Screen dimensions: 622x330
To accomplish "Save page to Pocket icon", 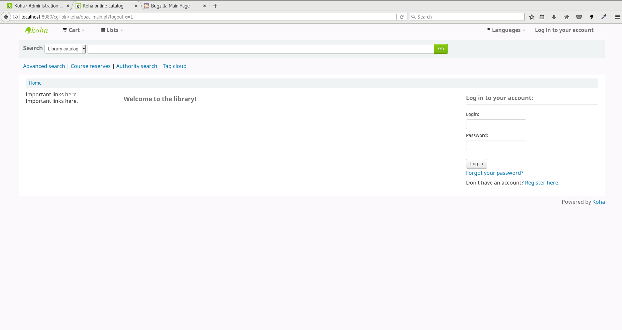I will 579,17.
